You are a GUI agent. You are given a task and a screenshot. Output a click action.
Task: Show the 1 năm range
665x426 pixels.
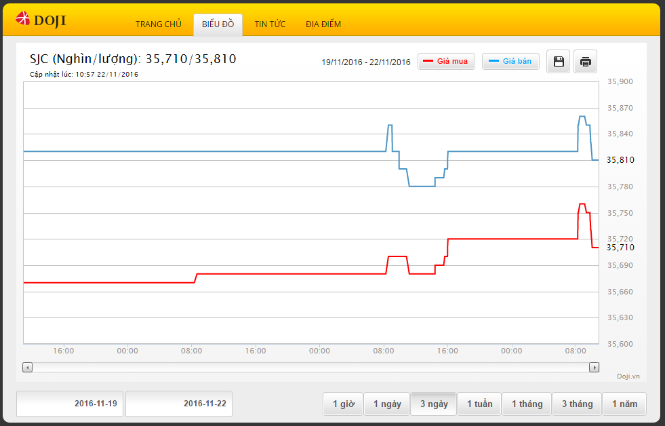point(624,404)
